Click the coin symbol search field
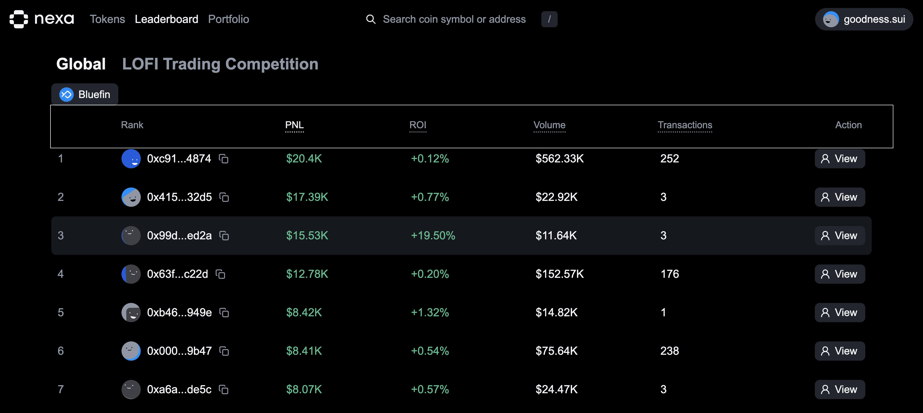 454,19
